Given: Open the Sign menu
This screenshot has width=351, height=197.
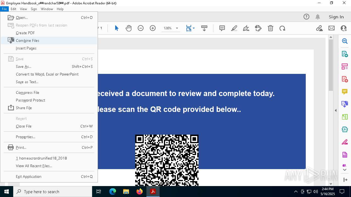Looking at the screenshot, I should pyautogui.click(x=34, y=9).
